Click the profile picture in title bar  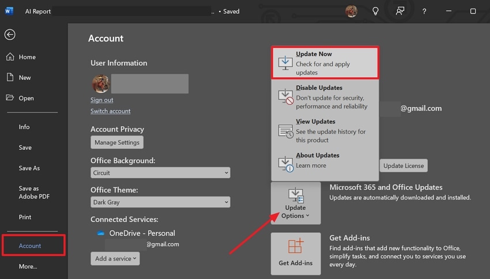tap(351, 11)
